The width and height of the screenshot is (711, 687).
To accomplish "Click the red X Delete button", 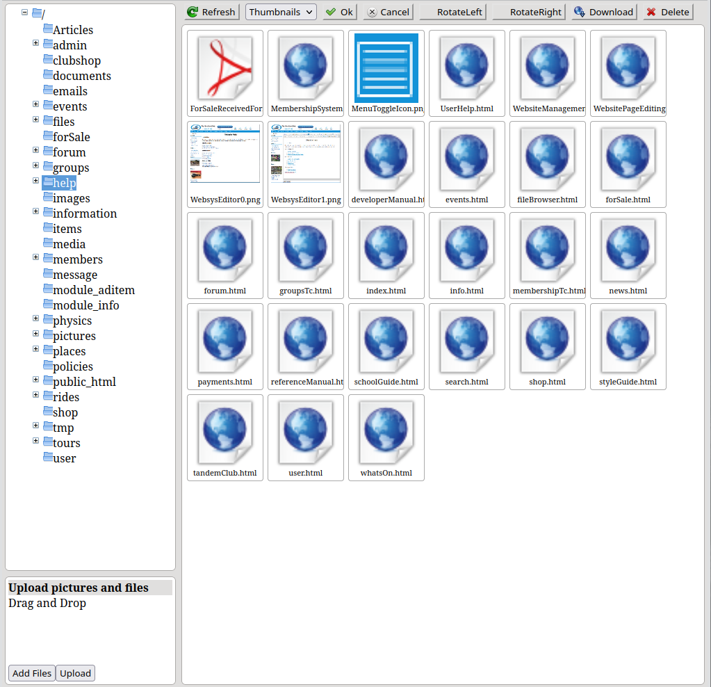I will pyautogui.click(x=667, y=12).
